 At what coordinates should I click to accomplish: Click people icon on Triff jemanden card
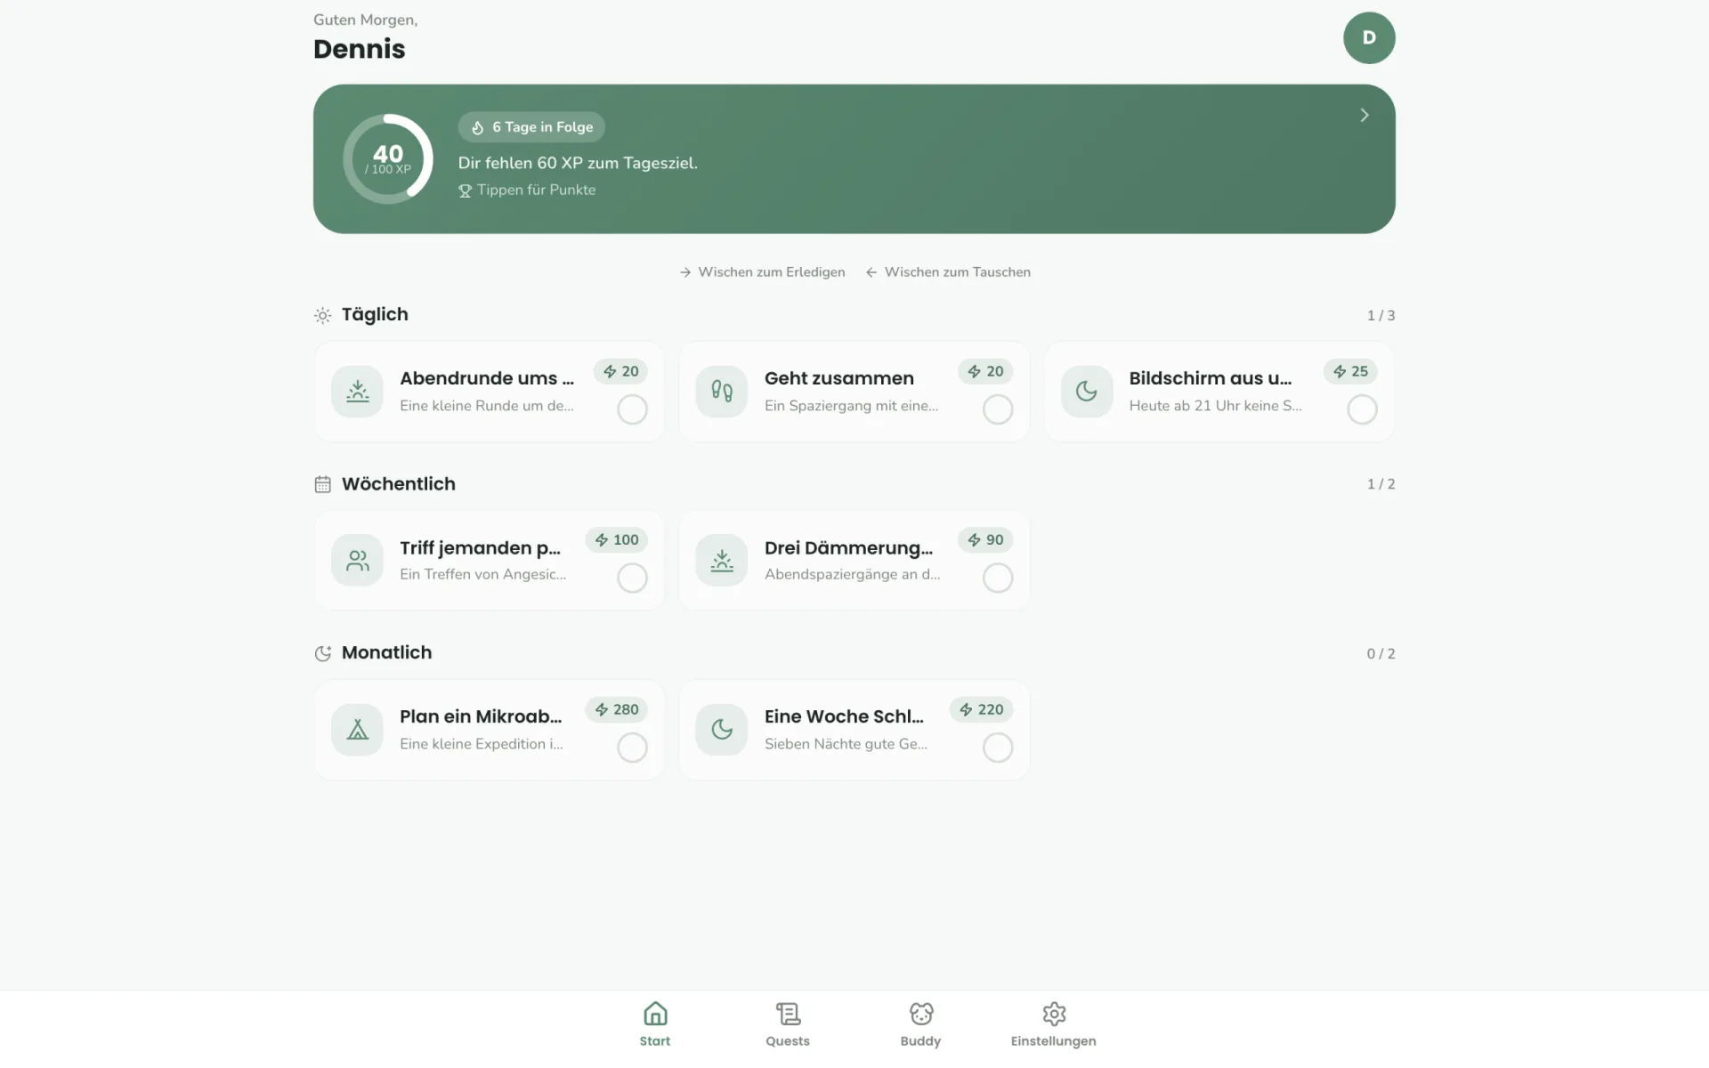[x=357, y=560]
